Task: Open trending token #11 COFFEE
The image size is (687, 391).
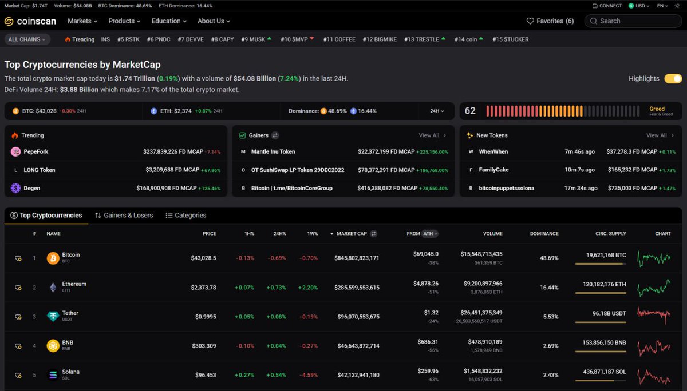Action: [339, 39]
